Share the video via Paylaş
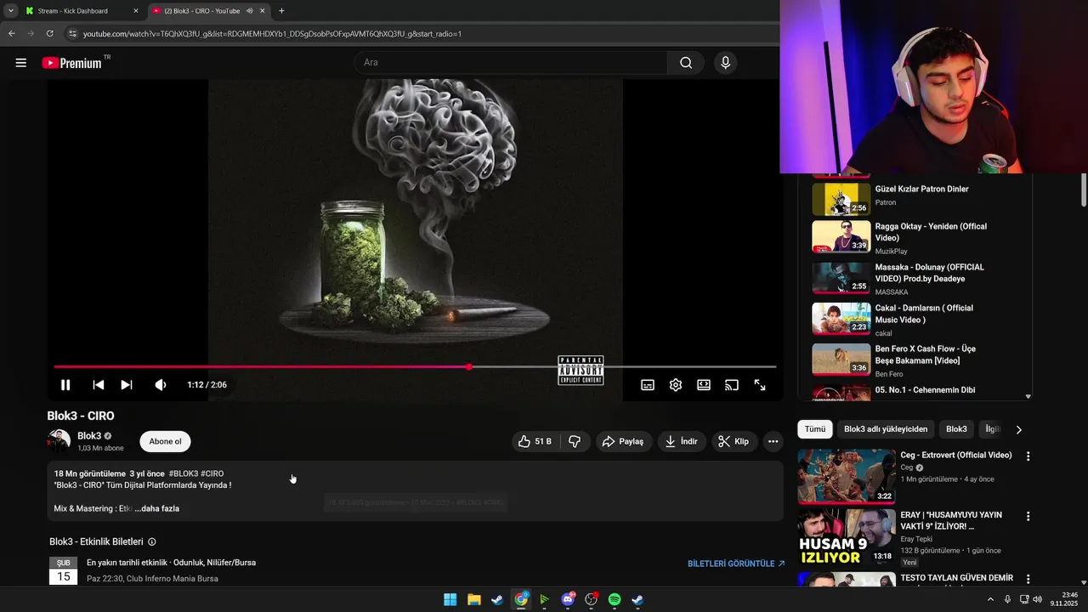This screenshot has height=612, width=1088. pyautogui.click(x=623, y=441)
